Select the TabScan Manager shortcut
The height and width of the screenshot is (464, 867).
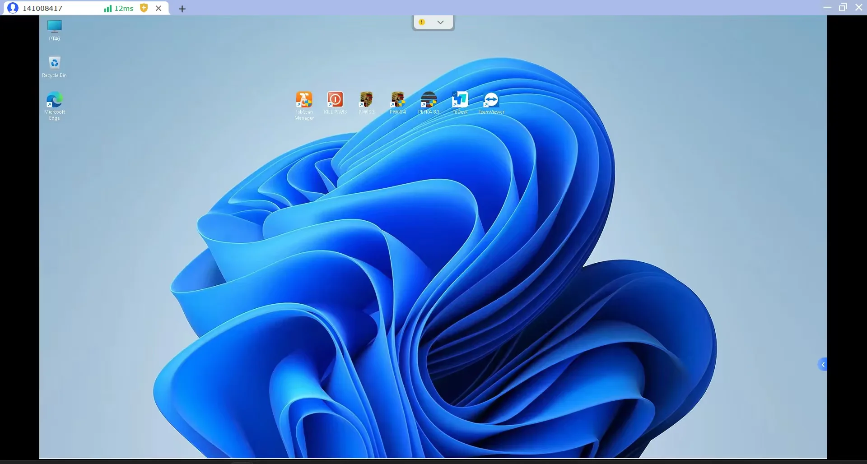pyautogui.click(x=304, y=106)
